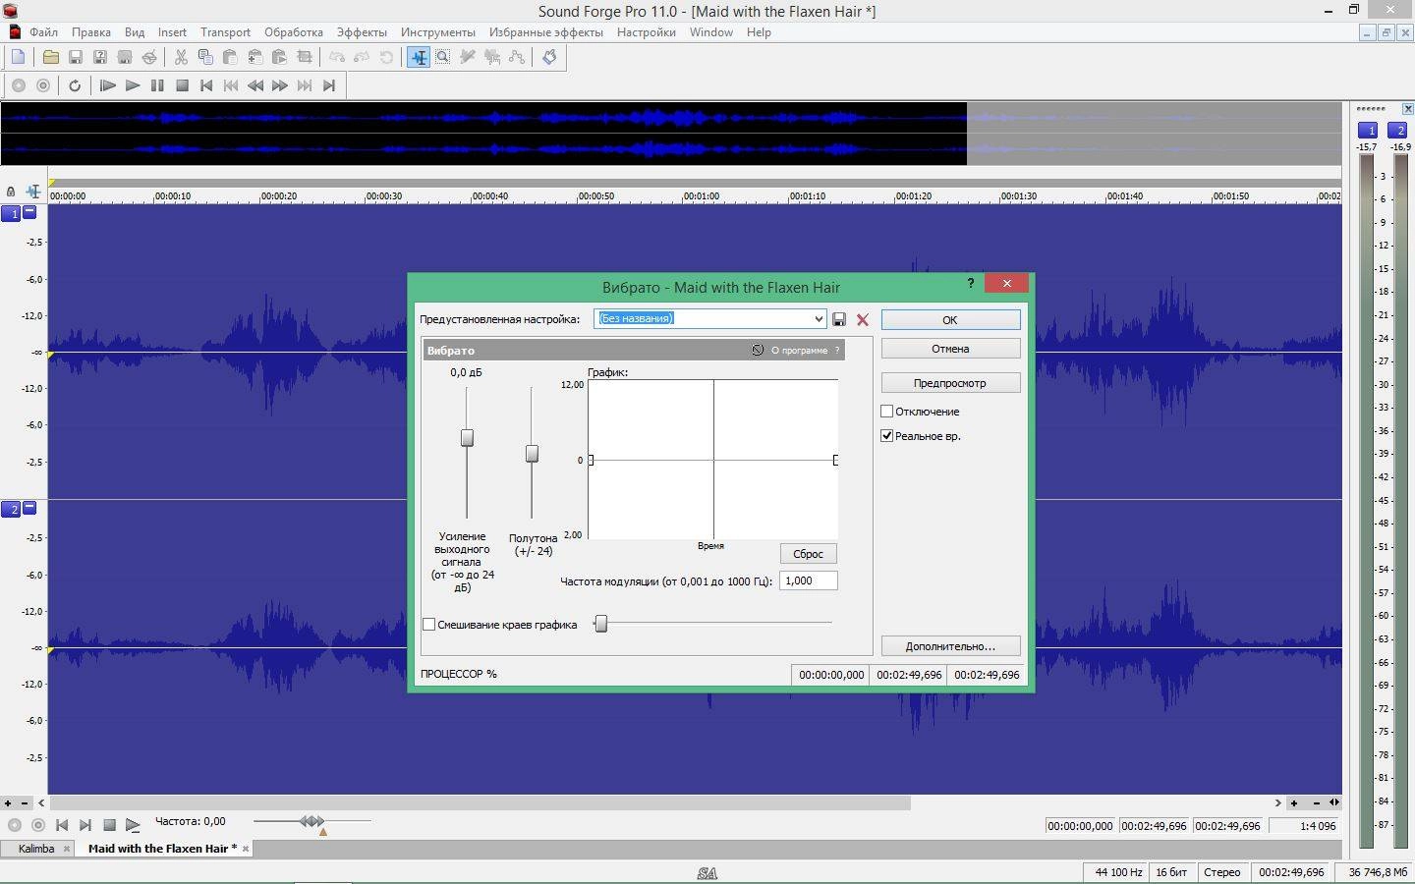Switch to the Kalimba tab
This screenshot has height=884, width=1415.
(x=36, y=849)
